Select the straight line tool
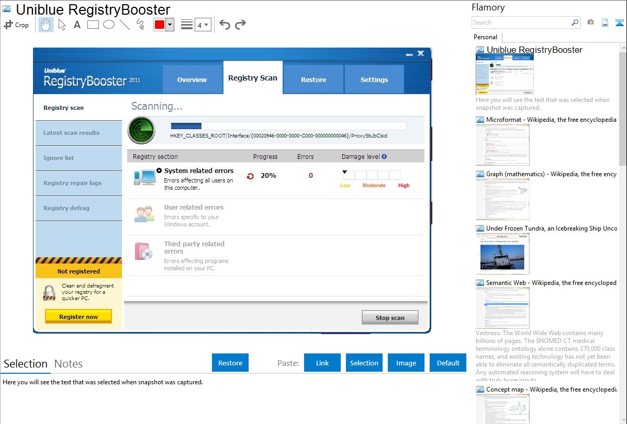The height and width of the screenshot is (424, 627). [x=125, y=25]
